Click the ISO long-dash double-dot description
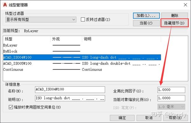The height and width of the screenshot is (123, 191). 121,64
